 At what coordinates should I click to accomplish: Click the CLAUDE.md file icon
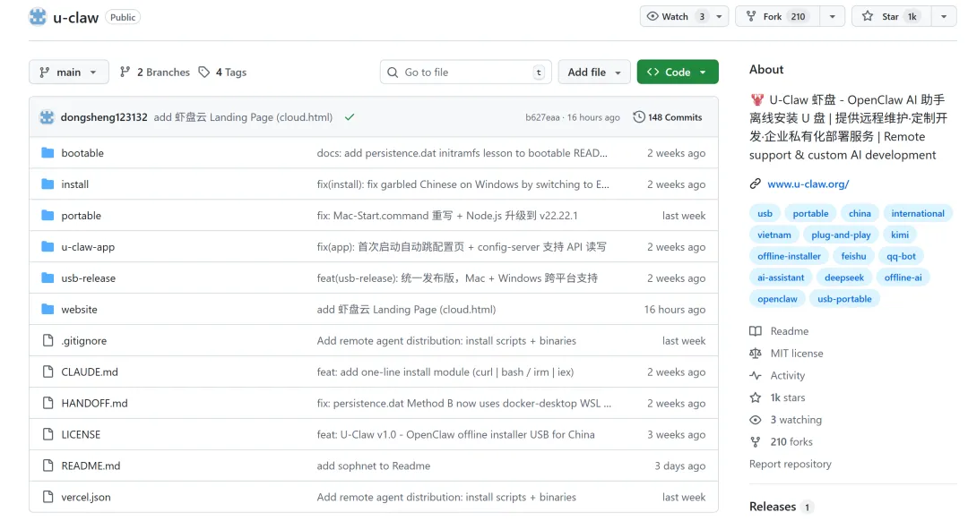click(x=48, y=372)
